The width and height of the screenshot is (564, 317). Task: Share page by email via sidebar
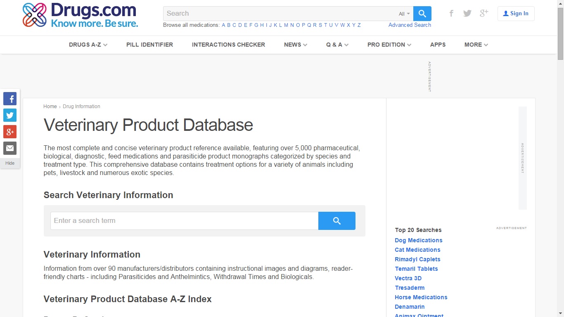(x=10, y=148)
